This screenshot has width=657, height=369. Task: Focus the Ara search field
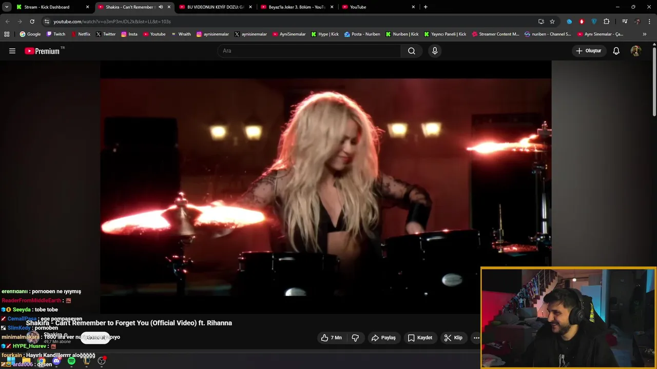(309, 51)
